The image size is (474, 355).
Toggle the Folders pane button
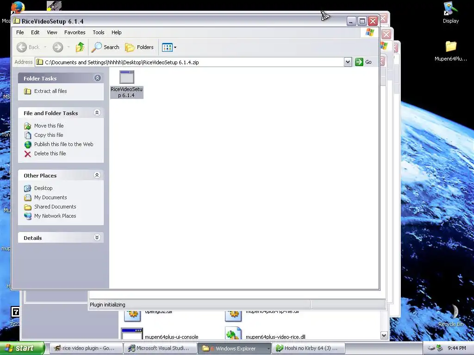139,47
